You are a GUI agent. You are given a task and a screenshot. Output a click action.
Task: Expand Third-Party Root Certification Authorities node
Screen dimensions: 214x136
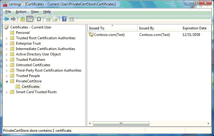7,71
